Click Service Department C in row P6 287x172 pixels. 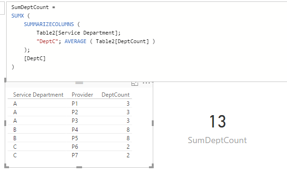[15, 146]
